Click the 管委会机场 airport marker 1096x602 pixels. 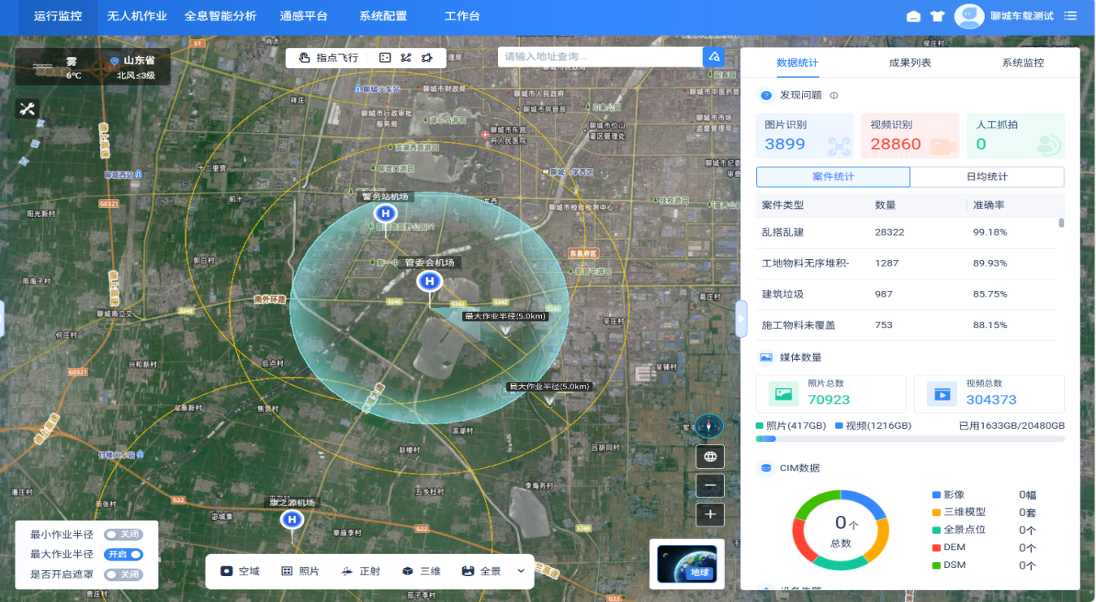pos(430,282)
